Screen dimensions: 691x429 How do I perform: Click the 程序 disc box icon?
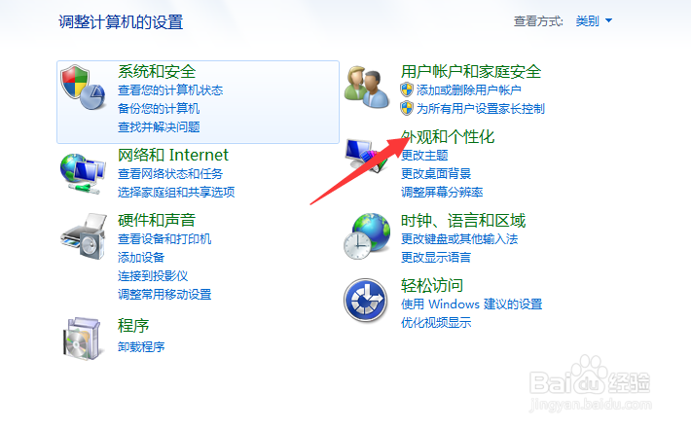click(x=84, y=339)
